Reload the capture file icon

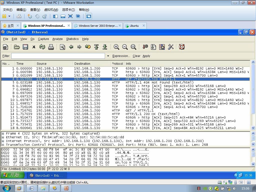coord(42,47)
